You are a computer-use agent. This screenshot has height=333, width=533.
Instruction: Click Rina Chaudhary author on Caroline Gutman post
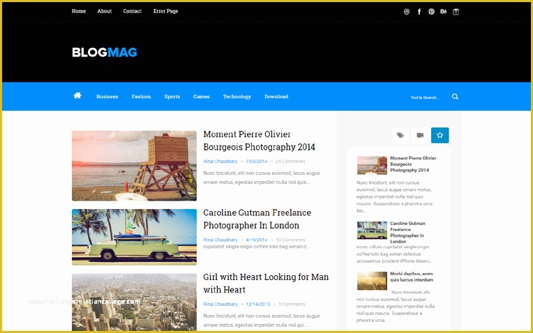(x=220, y=240)
